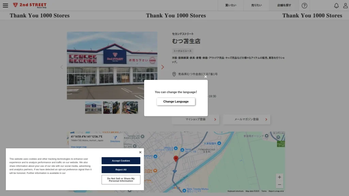Click the 奈良岡ボーリング map marker
349x196 pixels.
(267, 136)
